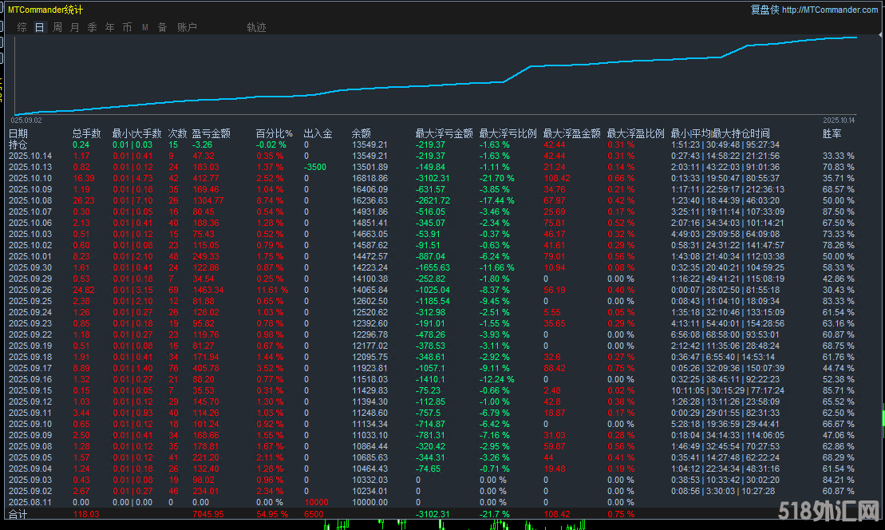Select the 日 (daily) statistics tab
Viewport: 885px width, 530px height.
click(39, 27)
